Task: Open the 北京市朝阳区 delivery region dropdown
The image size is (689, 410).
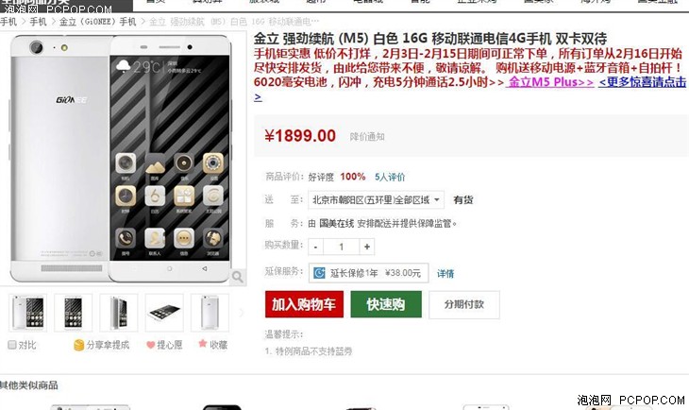Action: tap(376, 200)
